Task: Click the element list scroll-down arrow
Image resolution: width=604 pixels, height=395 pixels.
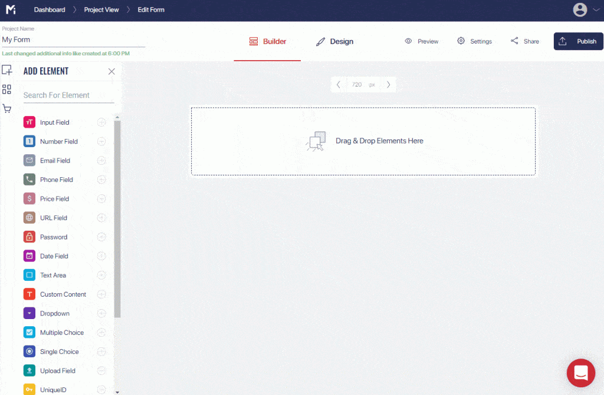Action: (x=117, y=392)
